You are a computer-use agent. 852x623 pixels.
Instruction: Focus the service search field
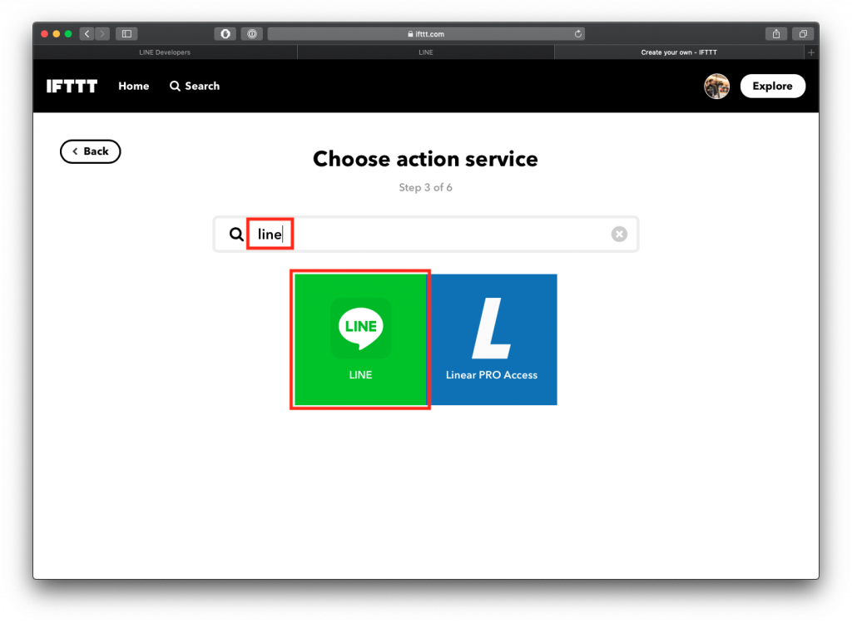426,234
